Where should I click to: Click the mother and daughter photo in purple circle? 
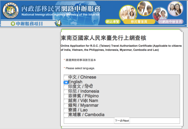(x=175, y=9)
